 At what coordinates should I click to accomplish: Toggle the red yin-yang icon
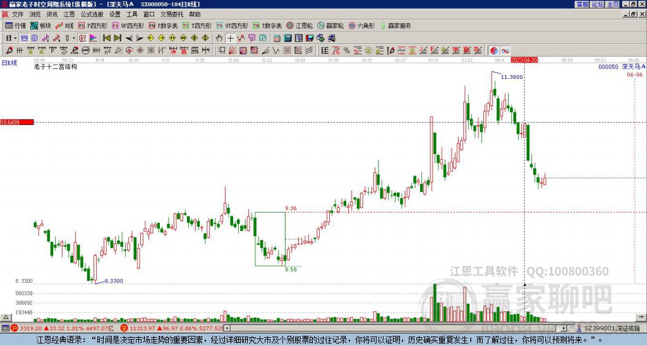[x=494, y=51]
